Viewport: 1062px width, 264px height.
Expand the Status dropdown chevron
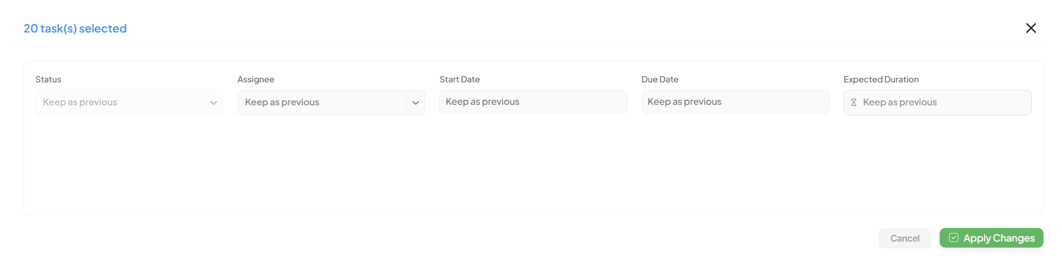(x=214, y=103)
